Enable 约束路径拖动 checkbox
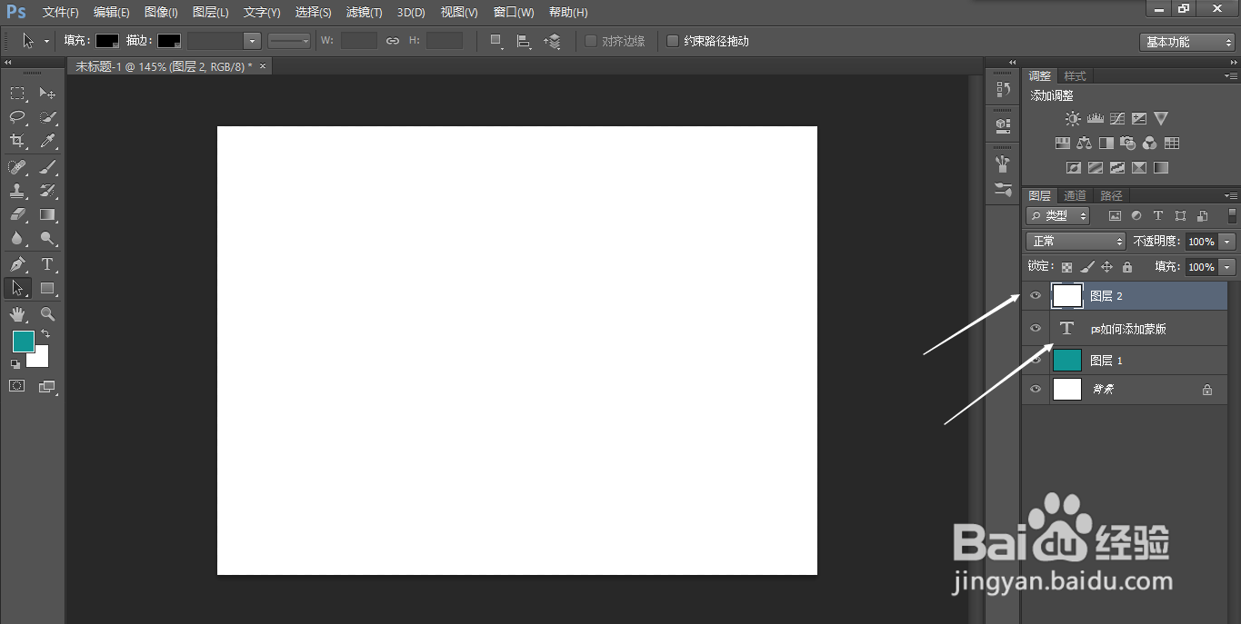 [x=673, y=41]
